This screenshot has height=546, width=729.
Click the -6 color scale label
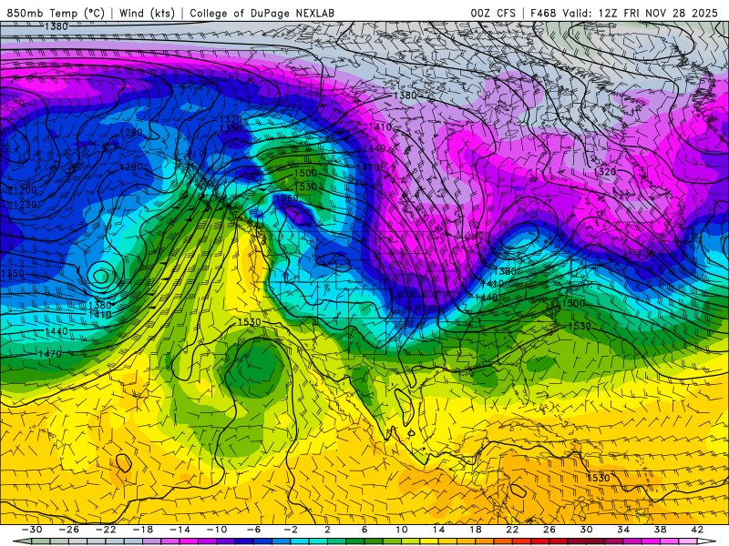(x=253, y=530)
